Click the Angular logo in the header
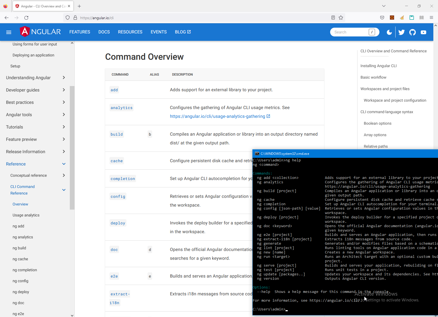 41,32
